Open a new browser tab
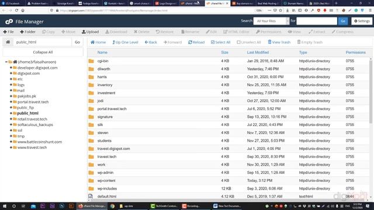This screenshot has height=210, width=374. [x=337, y=3]
